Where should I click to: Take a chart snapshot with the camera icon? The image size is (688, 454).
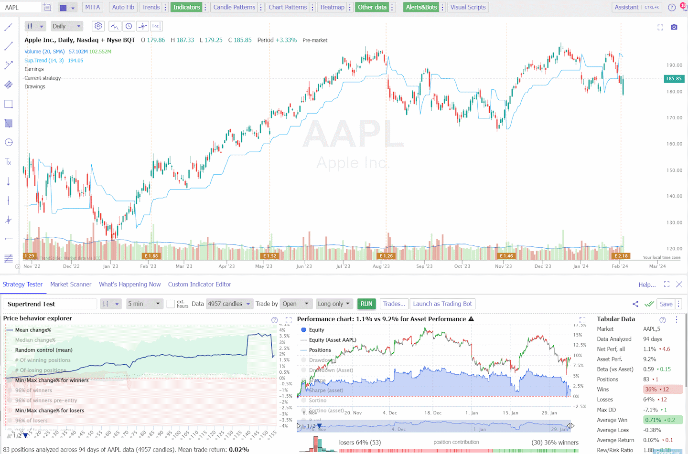tap(674, 28)
